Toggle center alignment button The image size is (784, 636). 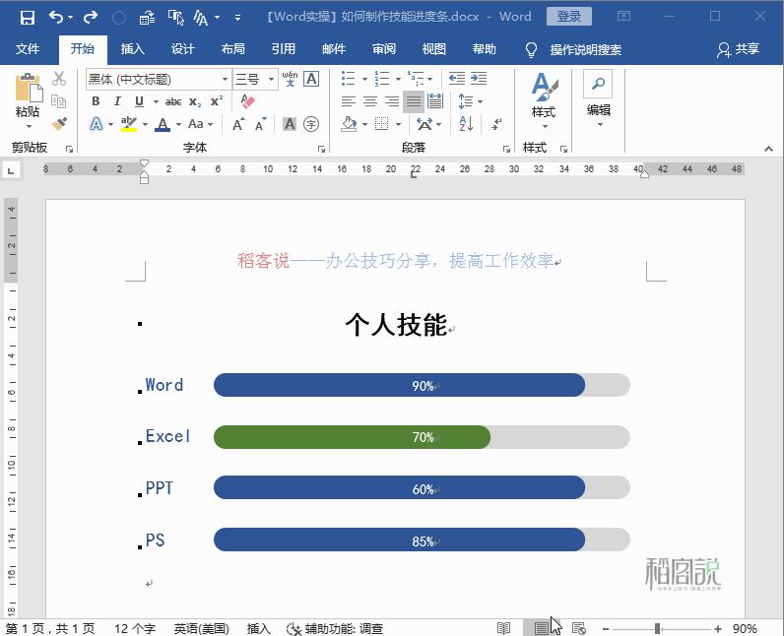(370, 101)
